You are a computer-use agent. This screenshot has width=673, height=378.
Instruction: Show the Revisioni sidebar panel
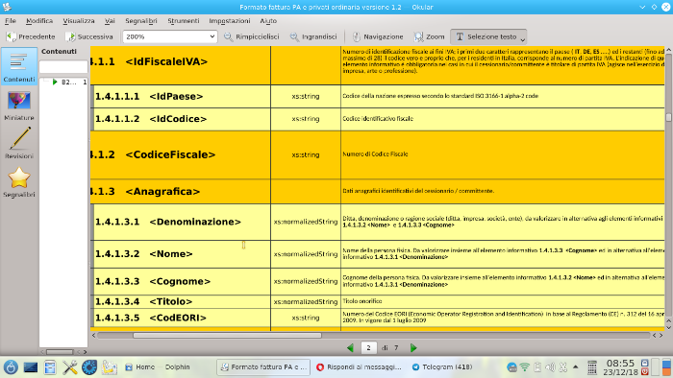tap(19, 143)
